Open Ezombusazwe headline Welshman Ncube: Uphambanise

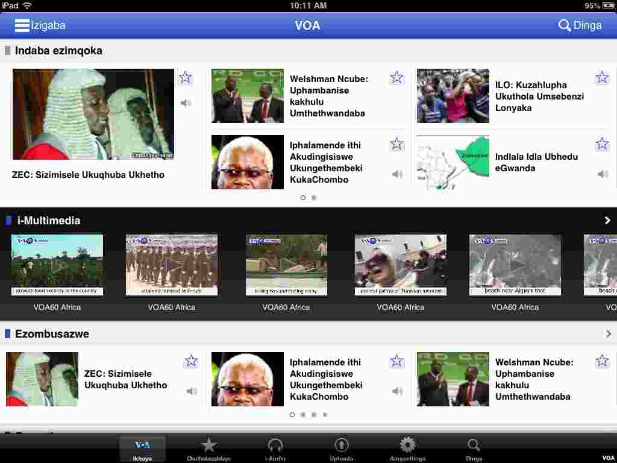[x=534, y=379]
